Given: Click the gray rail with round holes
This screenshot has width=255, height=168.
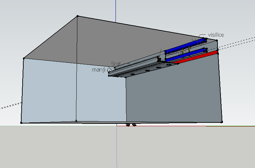Looking at the screenshot, I should coord(142,70).
